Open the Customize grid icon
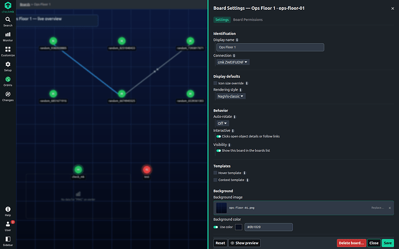The image size is (399, 249). [8, 51]
